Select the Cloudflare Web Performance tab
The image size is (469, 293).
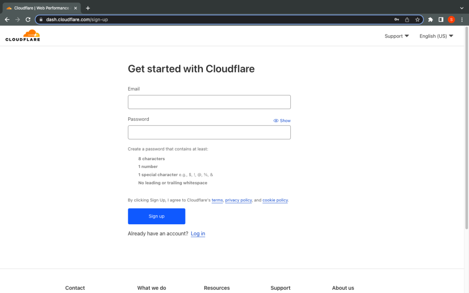(x=40, y=8)
